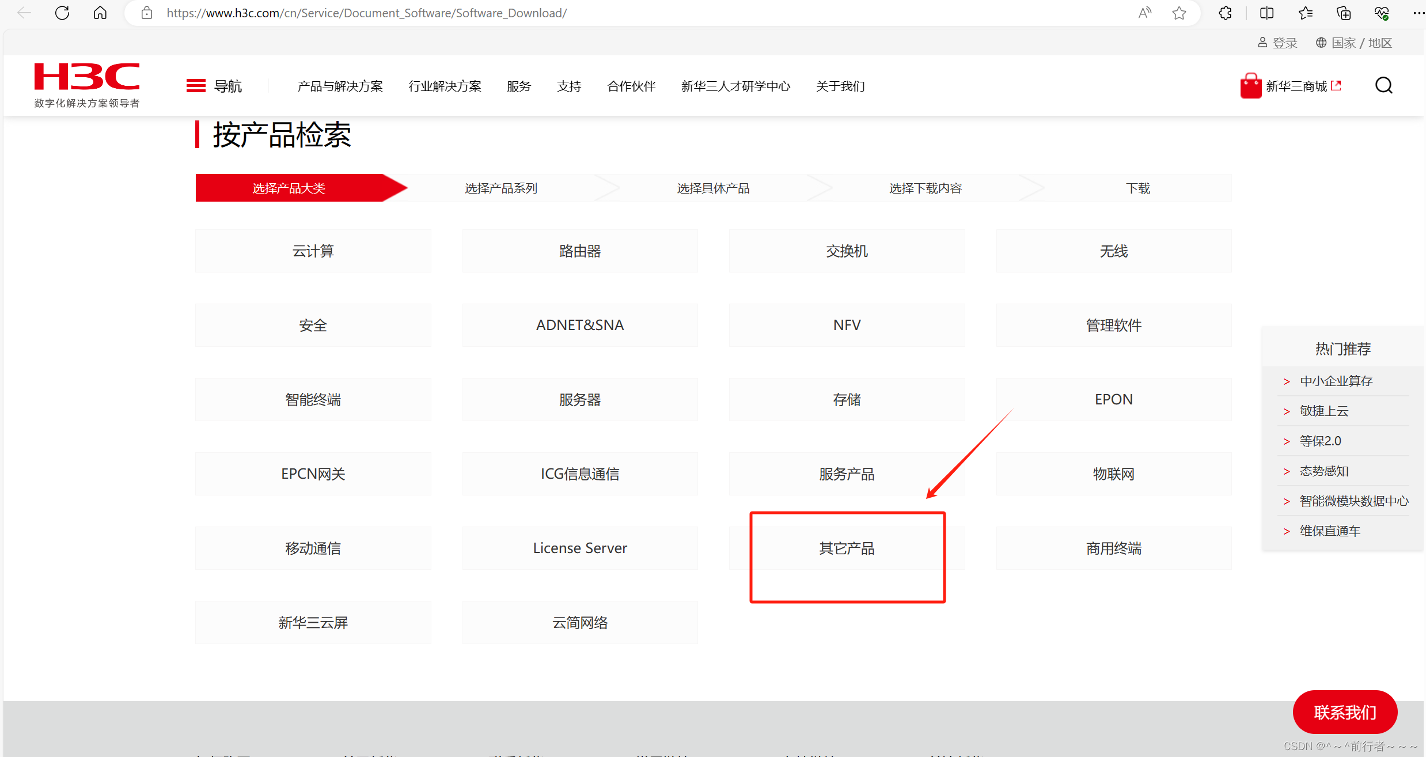Choose the 新华三云屏 category
This screenshot has width=1426, height=757.
click(x=313, y=622)
